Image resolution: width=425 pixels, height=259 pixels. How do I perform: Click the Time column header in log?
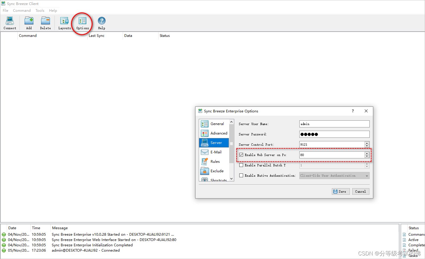[x=41, y=228]
